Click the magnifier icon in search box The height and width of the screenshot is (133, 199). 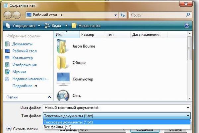tap(188, 15)
